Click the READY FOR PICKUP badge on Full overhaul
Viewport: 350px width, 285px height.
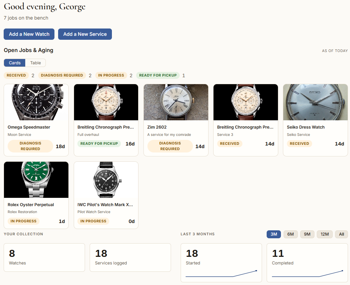tap(99, 144)
